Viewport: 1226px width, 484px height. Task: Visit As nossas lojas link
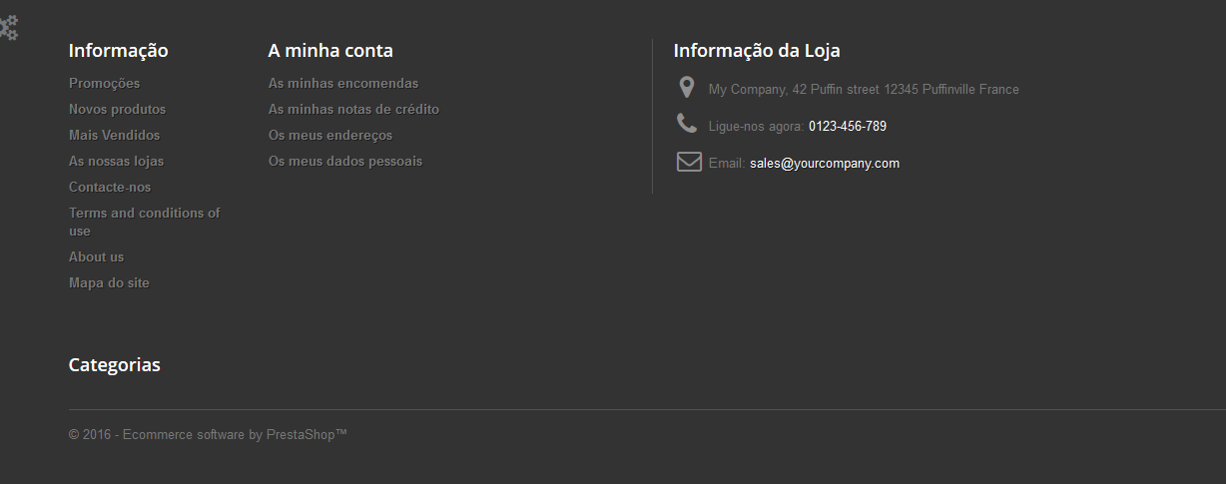point(116,161)
